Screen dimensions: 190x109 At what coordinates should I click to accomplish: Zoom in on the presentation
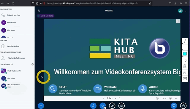coord(170,98)
